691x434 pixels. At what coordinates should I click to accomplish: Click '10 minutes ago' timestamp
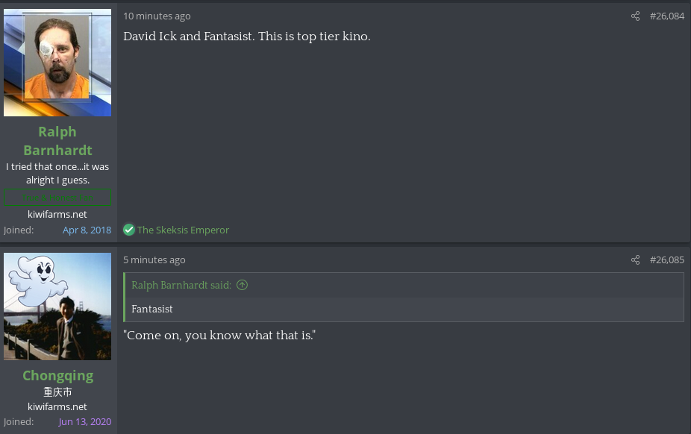click(157, 16)
